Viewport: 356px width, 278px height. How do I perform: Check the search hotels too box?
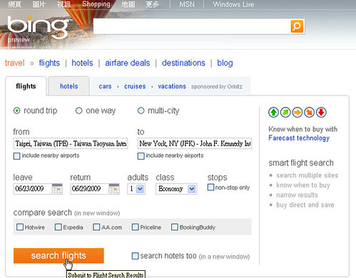click(x=135, y=256)
